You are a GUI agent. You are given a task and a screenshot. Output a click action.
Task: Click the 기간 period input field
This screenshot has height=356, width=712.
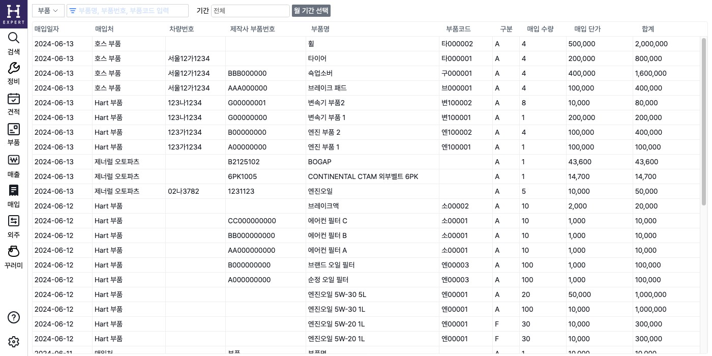[250, 11]
